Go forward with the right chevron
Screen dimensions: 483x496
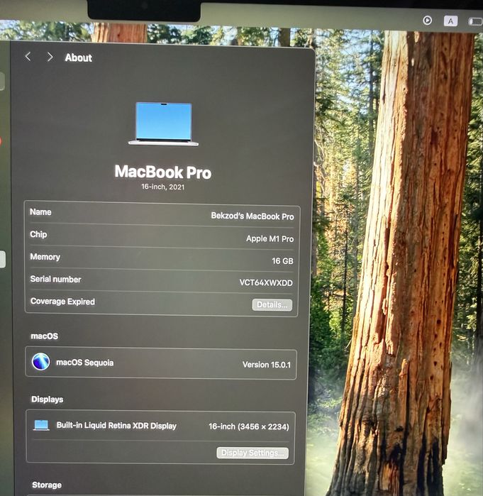click(x=50, y=57)
